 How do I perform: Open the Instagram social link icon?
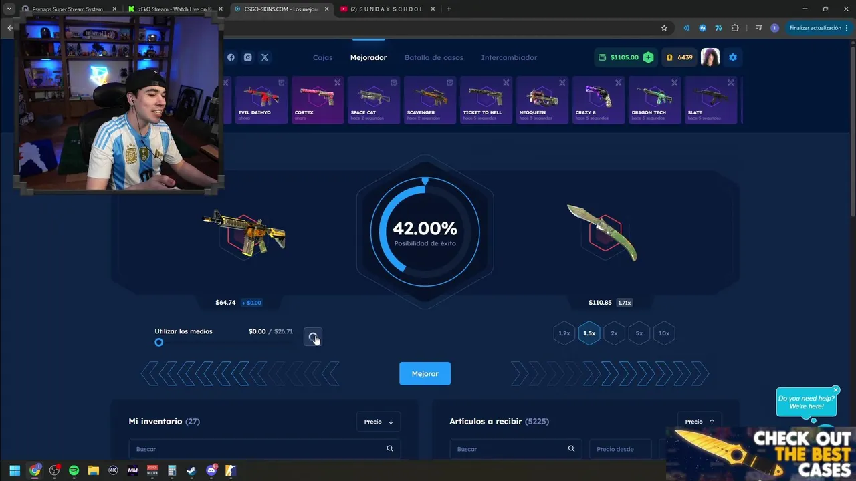(247, 57)
